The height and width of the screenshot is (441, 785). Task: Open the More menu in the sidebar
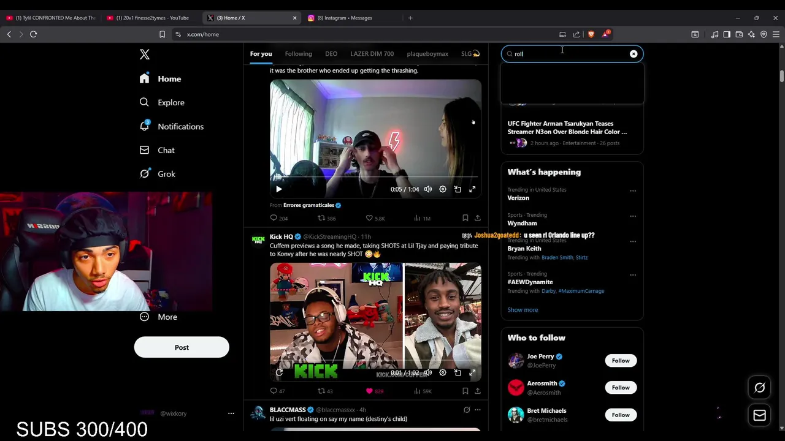tap(158, 317)
